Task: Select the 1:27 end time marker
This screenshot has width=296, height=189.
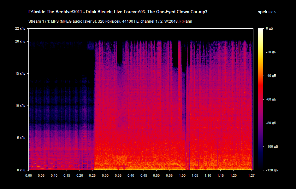Action: (251, 175)
